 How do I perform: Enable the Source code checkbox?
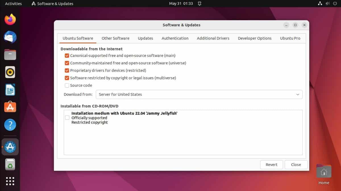(67, 85)
